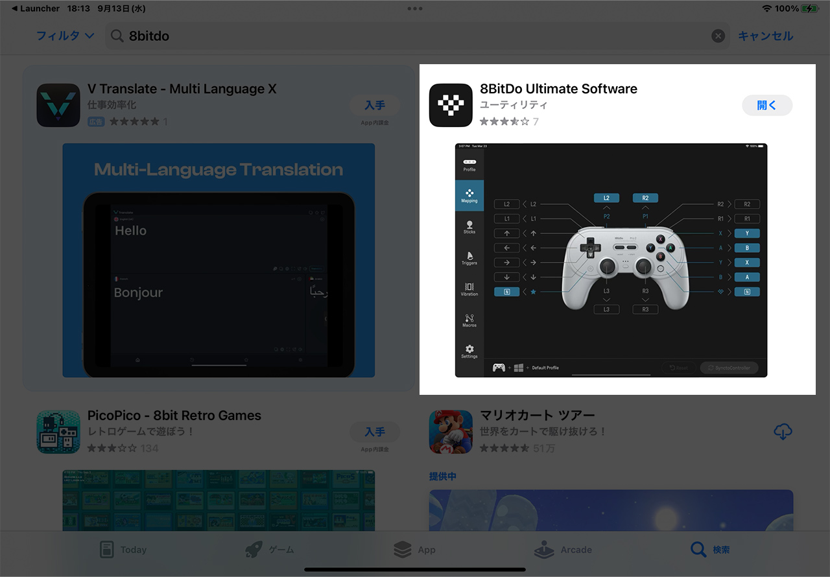
Task: Clear the search field text
Action: point(718,36)
